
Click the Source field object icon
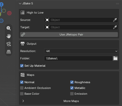[x=47, y=20]
